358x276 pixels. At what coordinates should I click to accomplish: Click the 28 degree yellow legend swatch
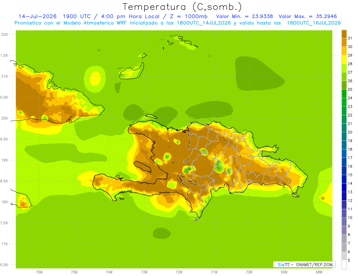(344, 60)
